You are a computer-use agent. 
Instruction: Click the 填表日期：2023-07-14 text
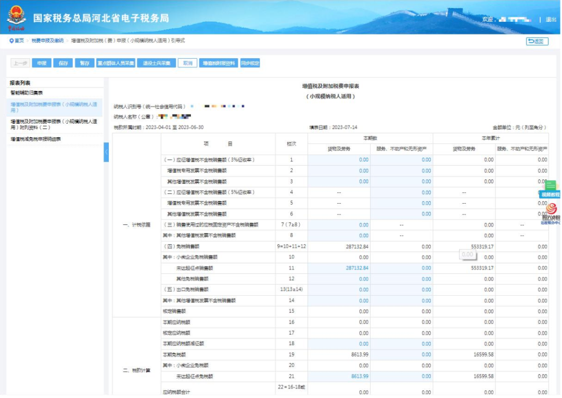(334, 128)
